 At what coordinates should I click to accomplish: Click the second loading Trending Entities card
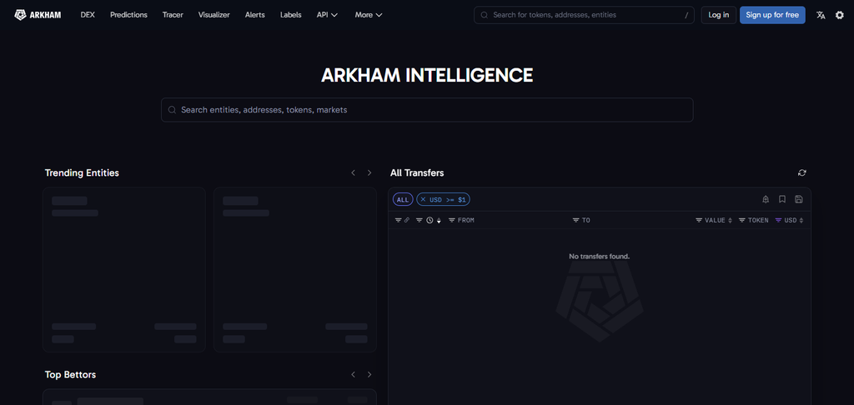pos(295,269)
